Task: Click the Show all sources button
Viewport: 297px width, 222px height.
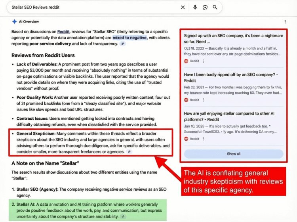Action: click(234, 154)
